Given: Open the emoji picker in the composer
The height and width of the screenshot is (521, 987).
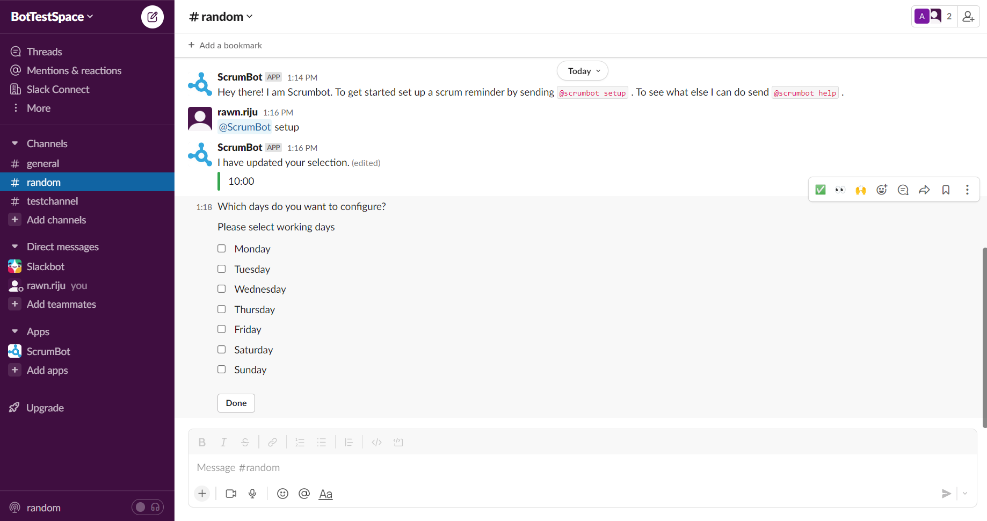Looking at the screenshot, I should point(282,494).
